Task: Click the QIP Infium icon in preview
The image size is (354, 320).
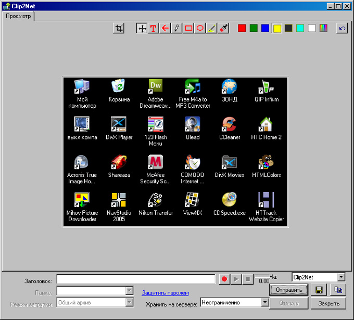Action: point(266,86)
